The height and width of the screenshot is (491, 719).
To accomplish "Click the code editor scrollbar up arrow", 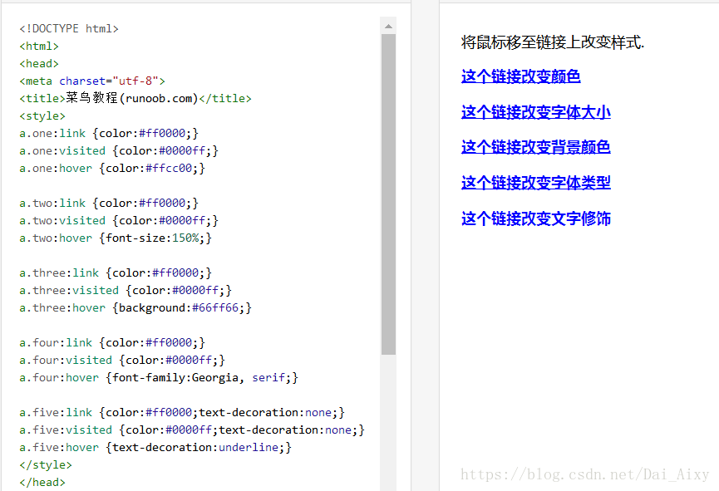I will point(388,26).
